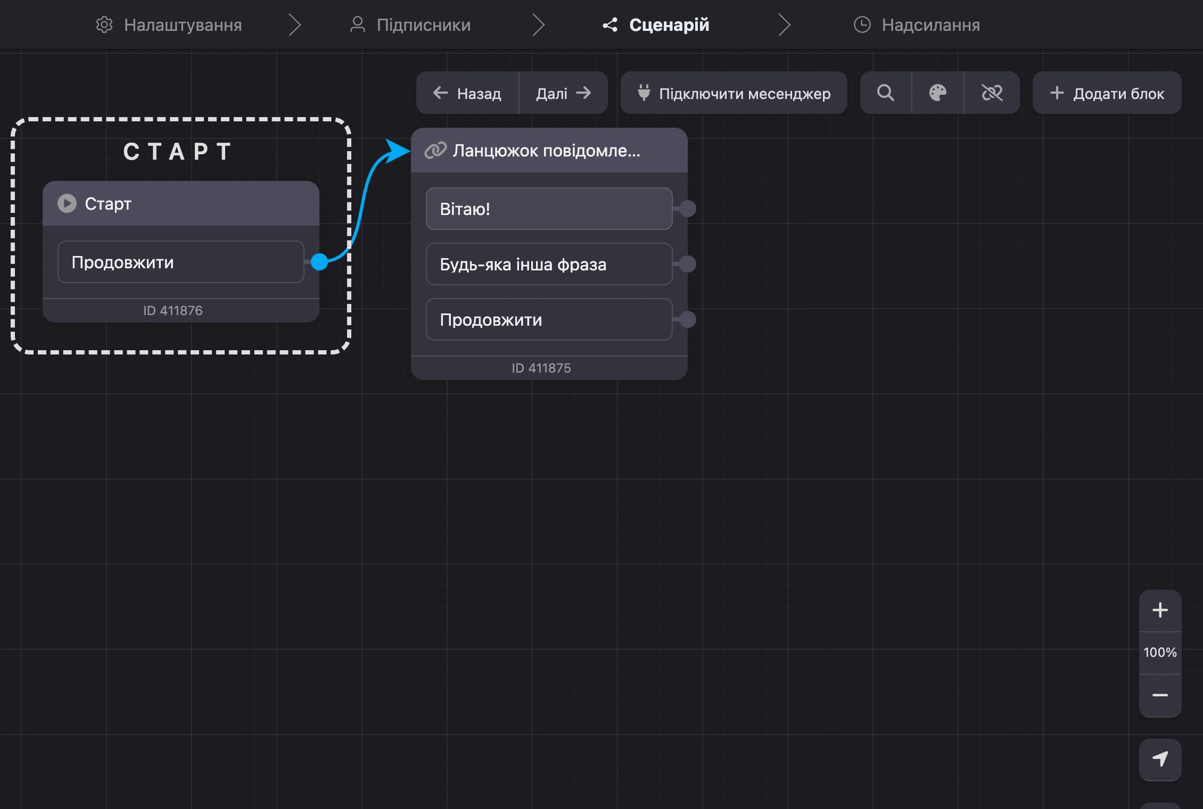Image resolution: width=1203 pixels, height=809 pixels.
Task: Open the block search magnifier tool
Action: point(886,93)
